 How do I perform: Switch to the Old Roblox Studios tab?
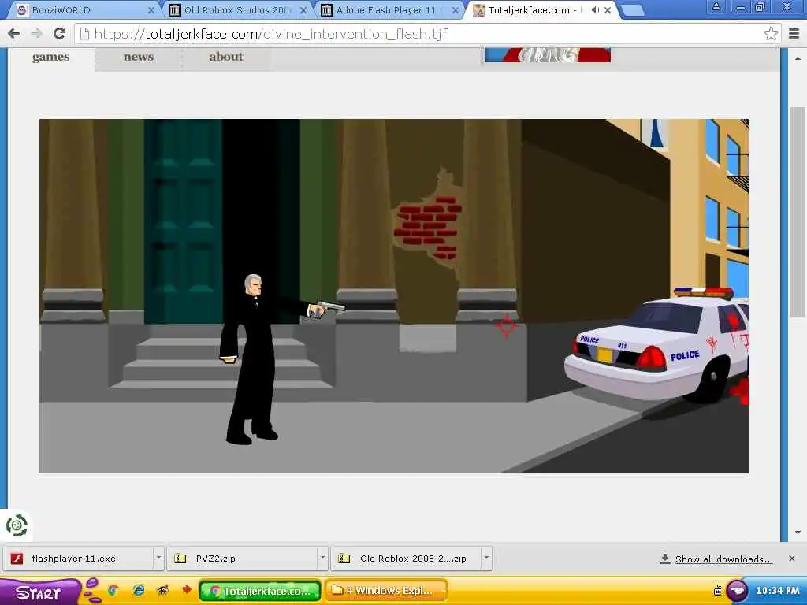tap(237, 9)
